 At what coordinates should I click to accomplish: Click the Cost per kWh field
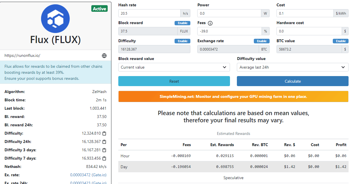coord(305,13)
